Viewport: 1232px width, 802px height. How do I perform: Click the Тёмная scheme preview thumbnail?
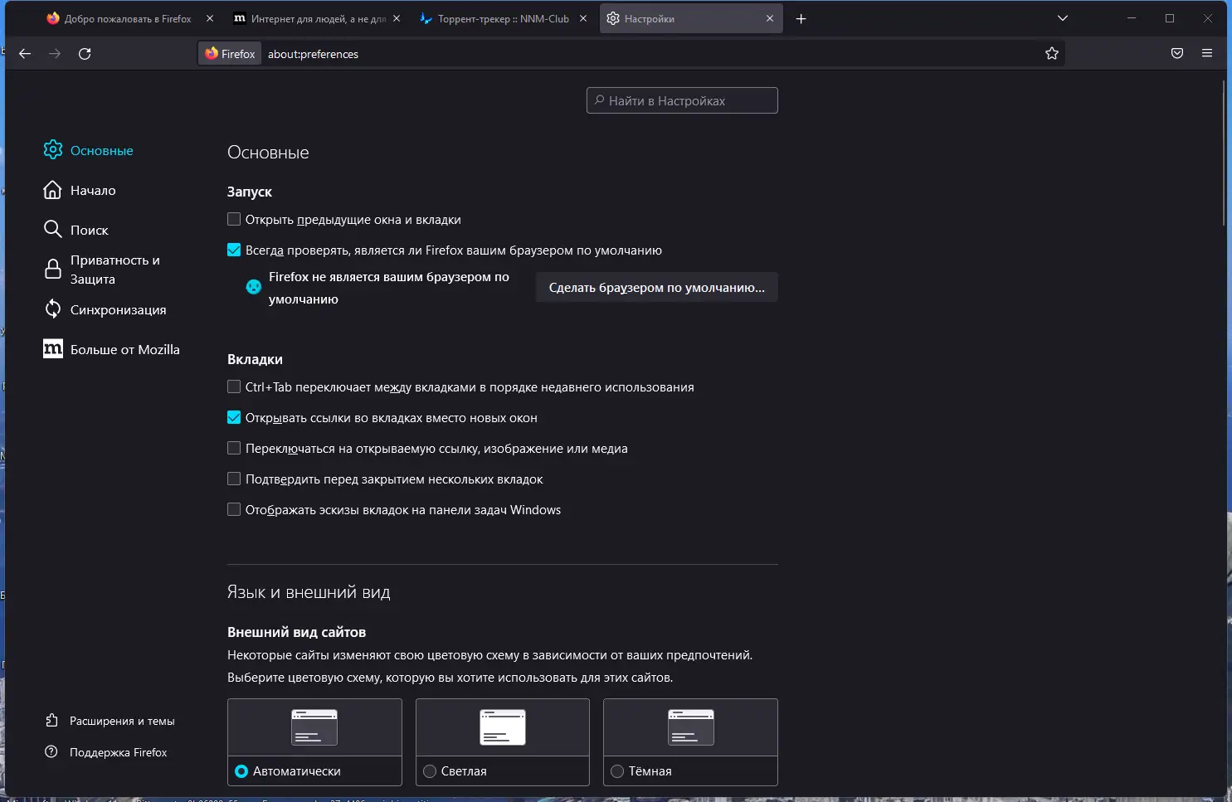tap(691, 727)
